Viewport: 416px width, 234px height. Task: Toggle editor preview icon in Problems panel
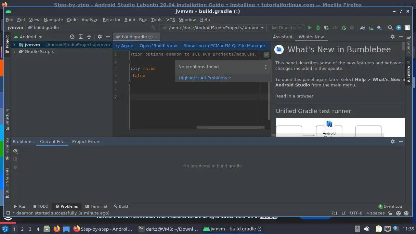(x=15, y=159)
